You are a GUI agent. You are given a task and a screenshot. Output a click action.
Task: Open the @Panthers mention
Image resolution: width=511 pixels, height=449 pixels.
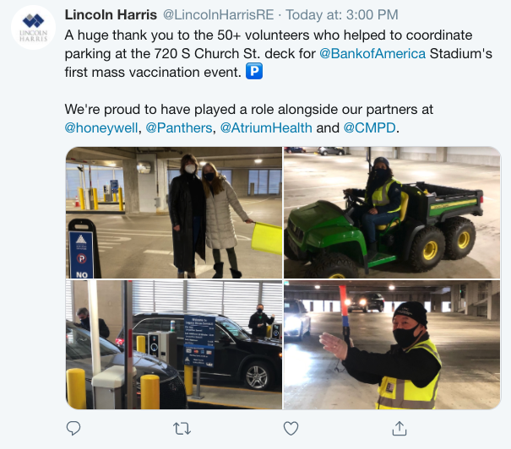[x=179, y=127]
